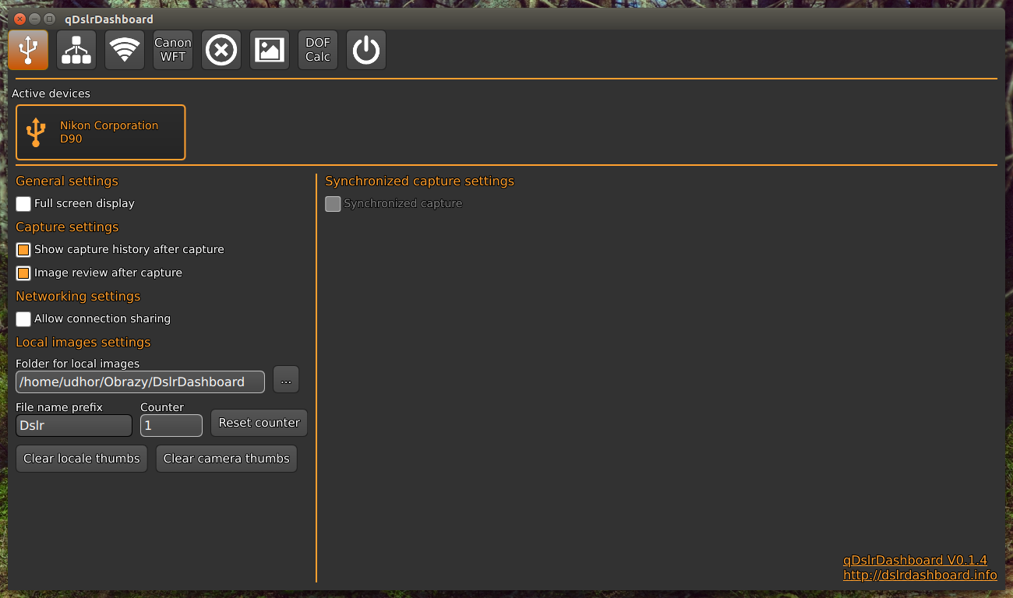Click the Networking settings heading
The width and height of the screenshot is (1013, 598).
coord(78,297)
